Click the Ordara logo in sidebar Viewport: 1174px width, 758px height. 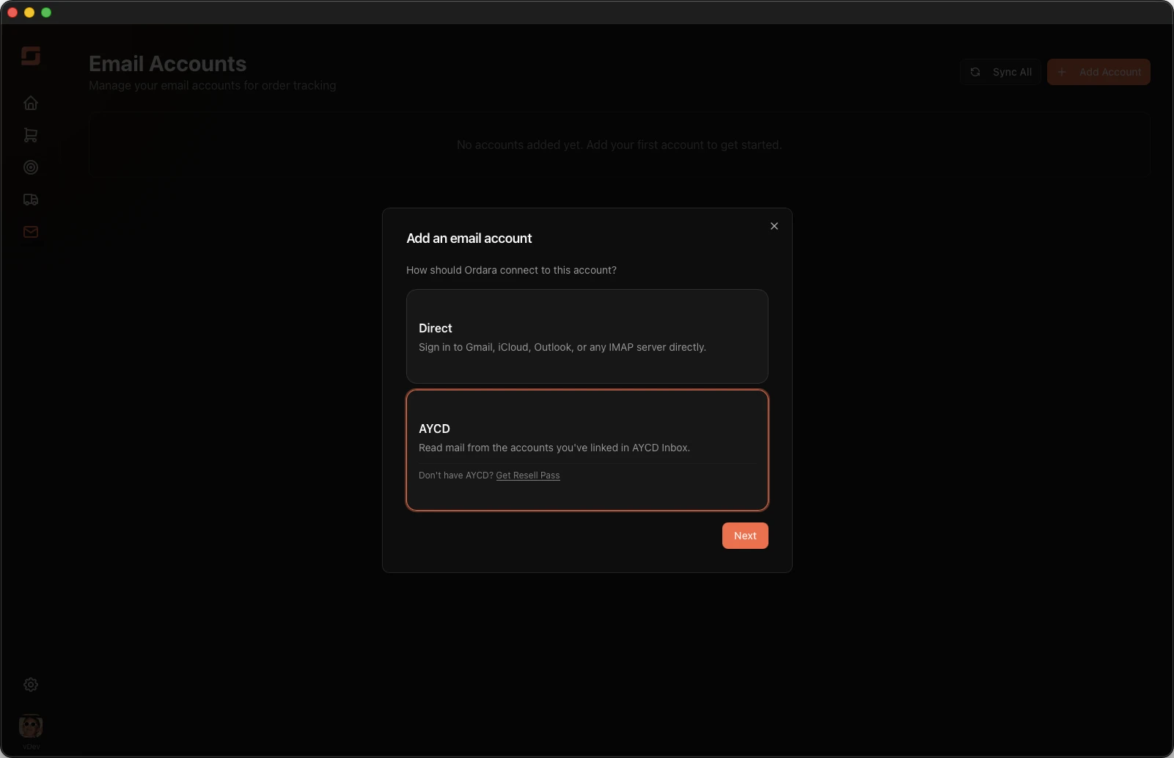pyautogui.click(x=31, y=56)
